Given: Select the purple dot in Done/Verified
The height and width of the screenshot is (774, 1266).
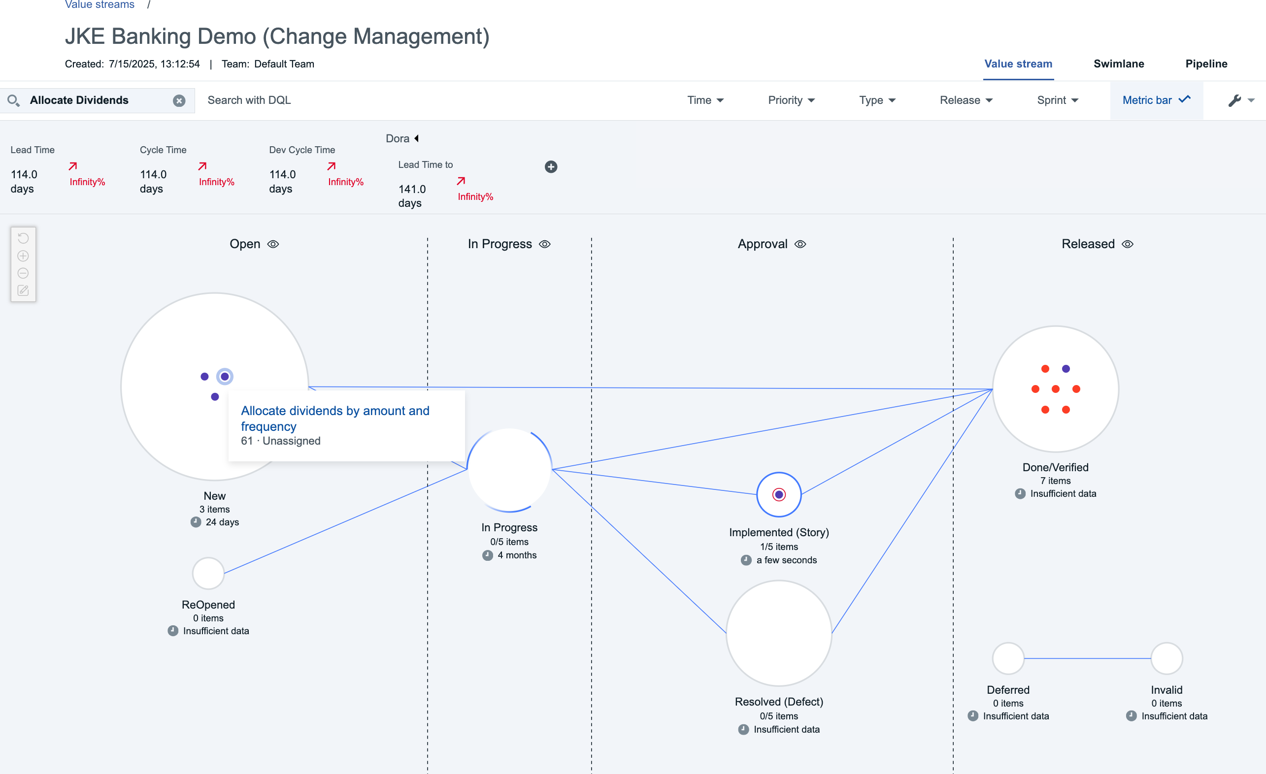Looking at the screenshot, I should coord(1066,369).
